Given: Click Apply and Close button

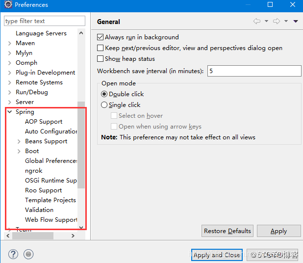Looking at the screenshot, I should [x=217, y=255].
